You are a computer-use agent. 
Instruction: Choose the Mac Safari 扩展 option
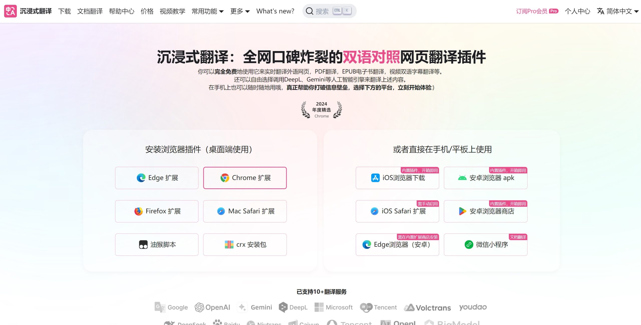click(245, 211)
